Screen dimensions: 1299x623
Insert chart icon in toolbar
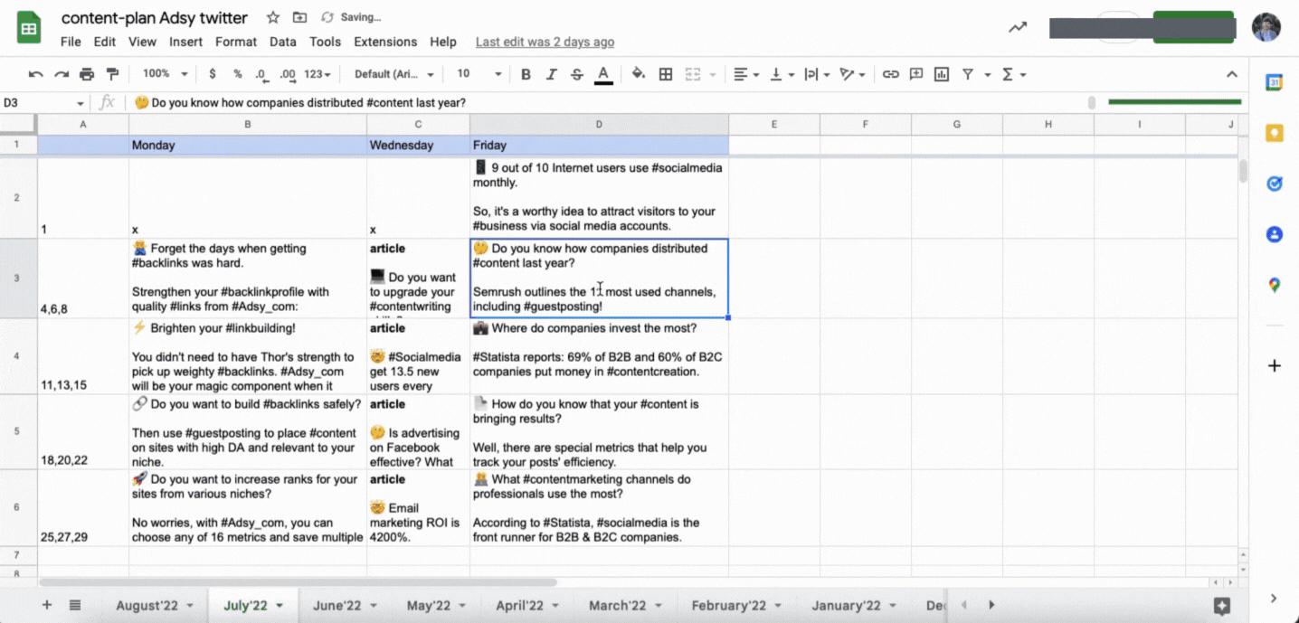coord(942,74)
